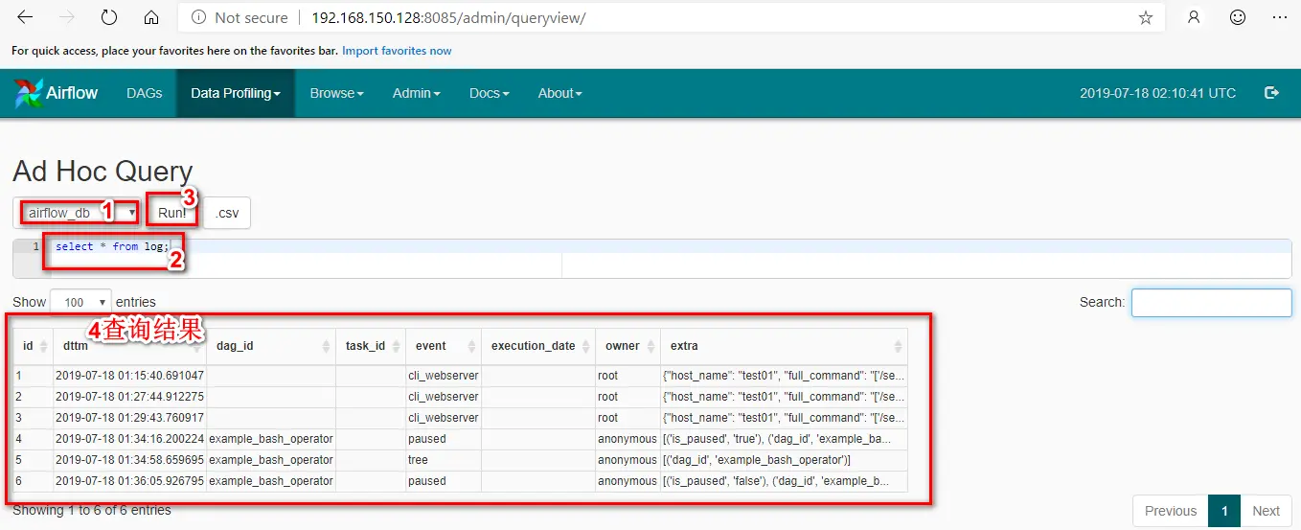Download results with .csv button
Viewport: 1301px width, 530px height.
[227, 213]
